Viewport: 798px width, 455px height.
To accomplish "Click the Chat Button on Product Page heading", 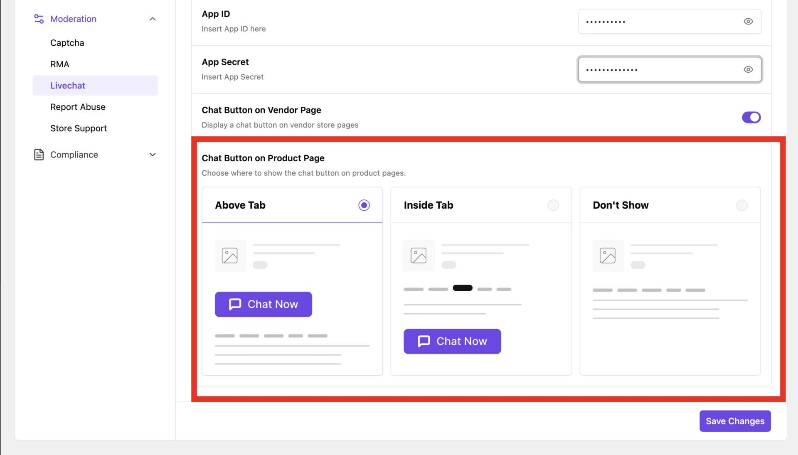I will pos(263,158).
